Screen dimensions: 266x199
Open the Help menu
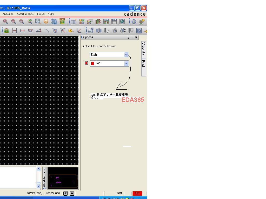[51, 14]
